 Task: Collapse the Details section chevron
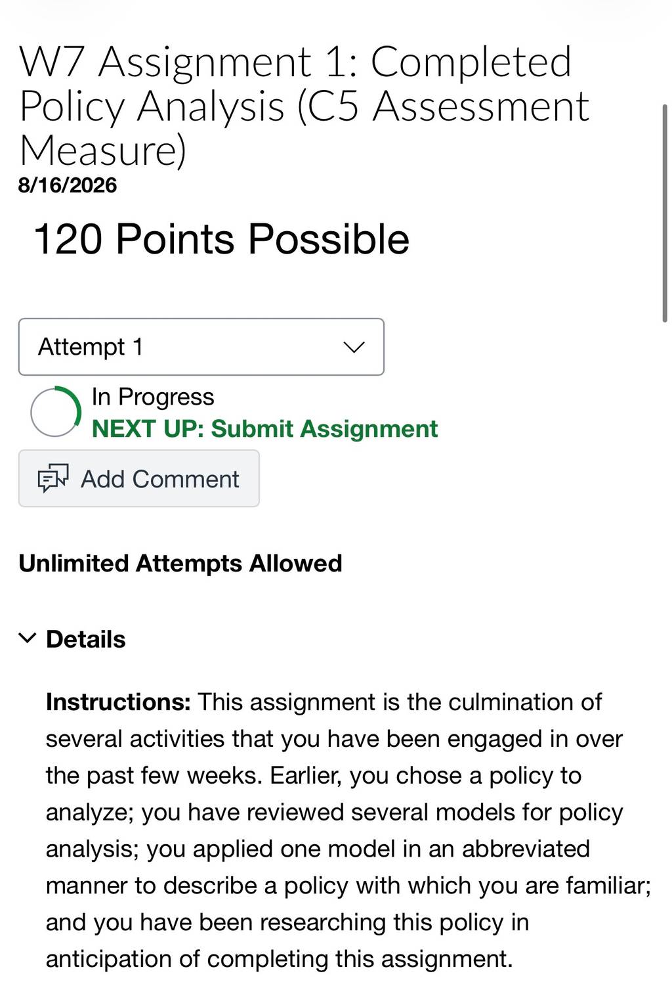27,639
